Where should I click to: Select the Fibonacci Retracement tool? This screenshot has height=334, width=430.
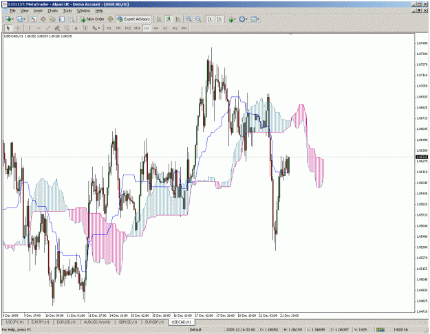tap(66, 28)
